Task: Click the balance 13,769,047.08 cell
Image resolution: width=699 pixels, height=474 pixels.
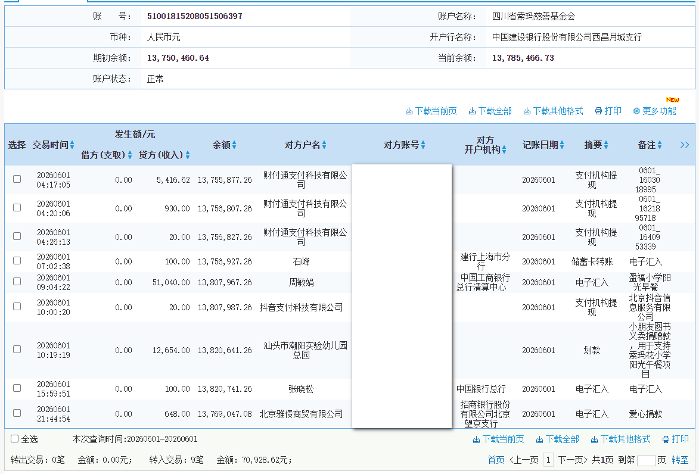Action: click(x=225, y=414)
